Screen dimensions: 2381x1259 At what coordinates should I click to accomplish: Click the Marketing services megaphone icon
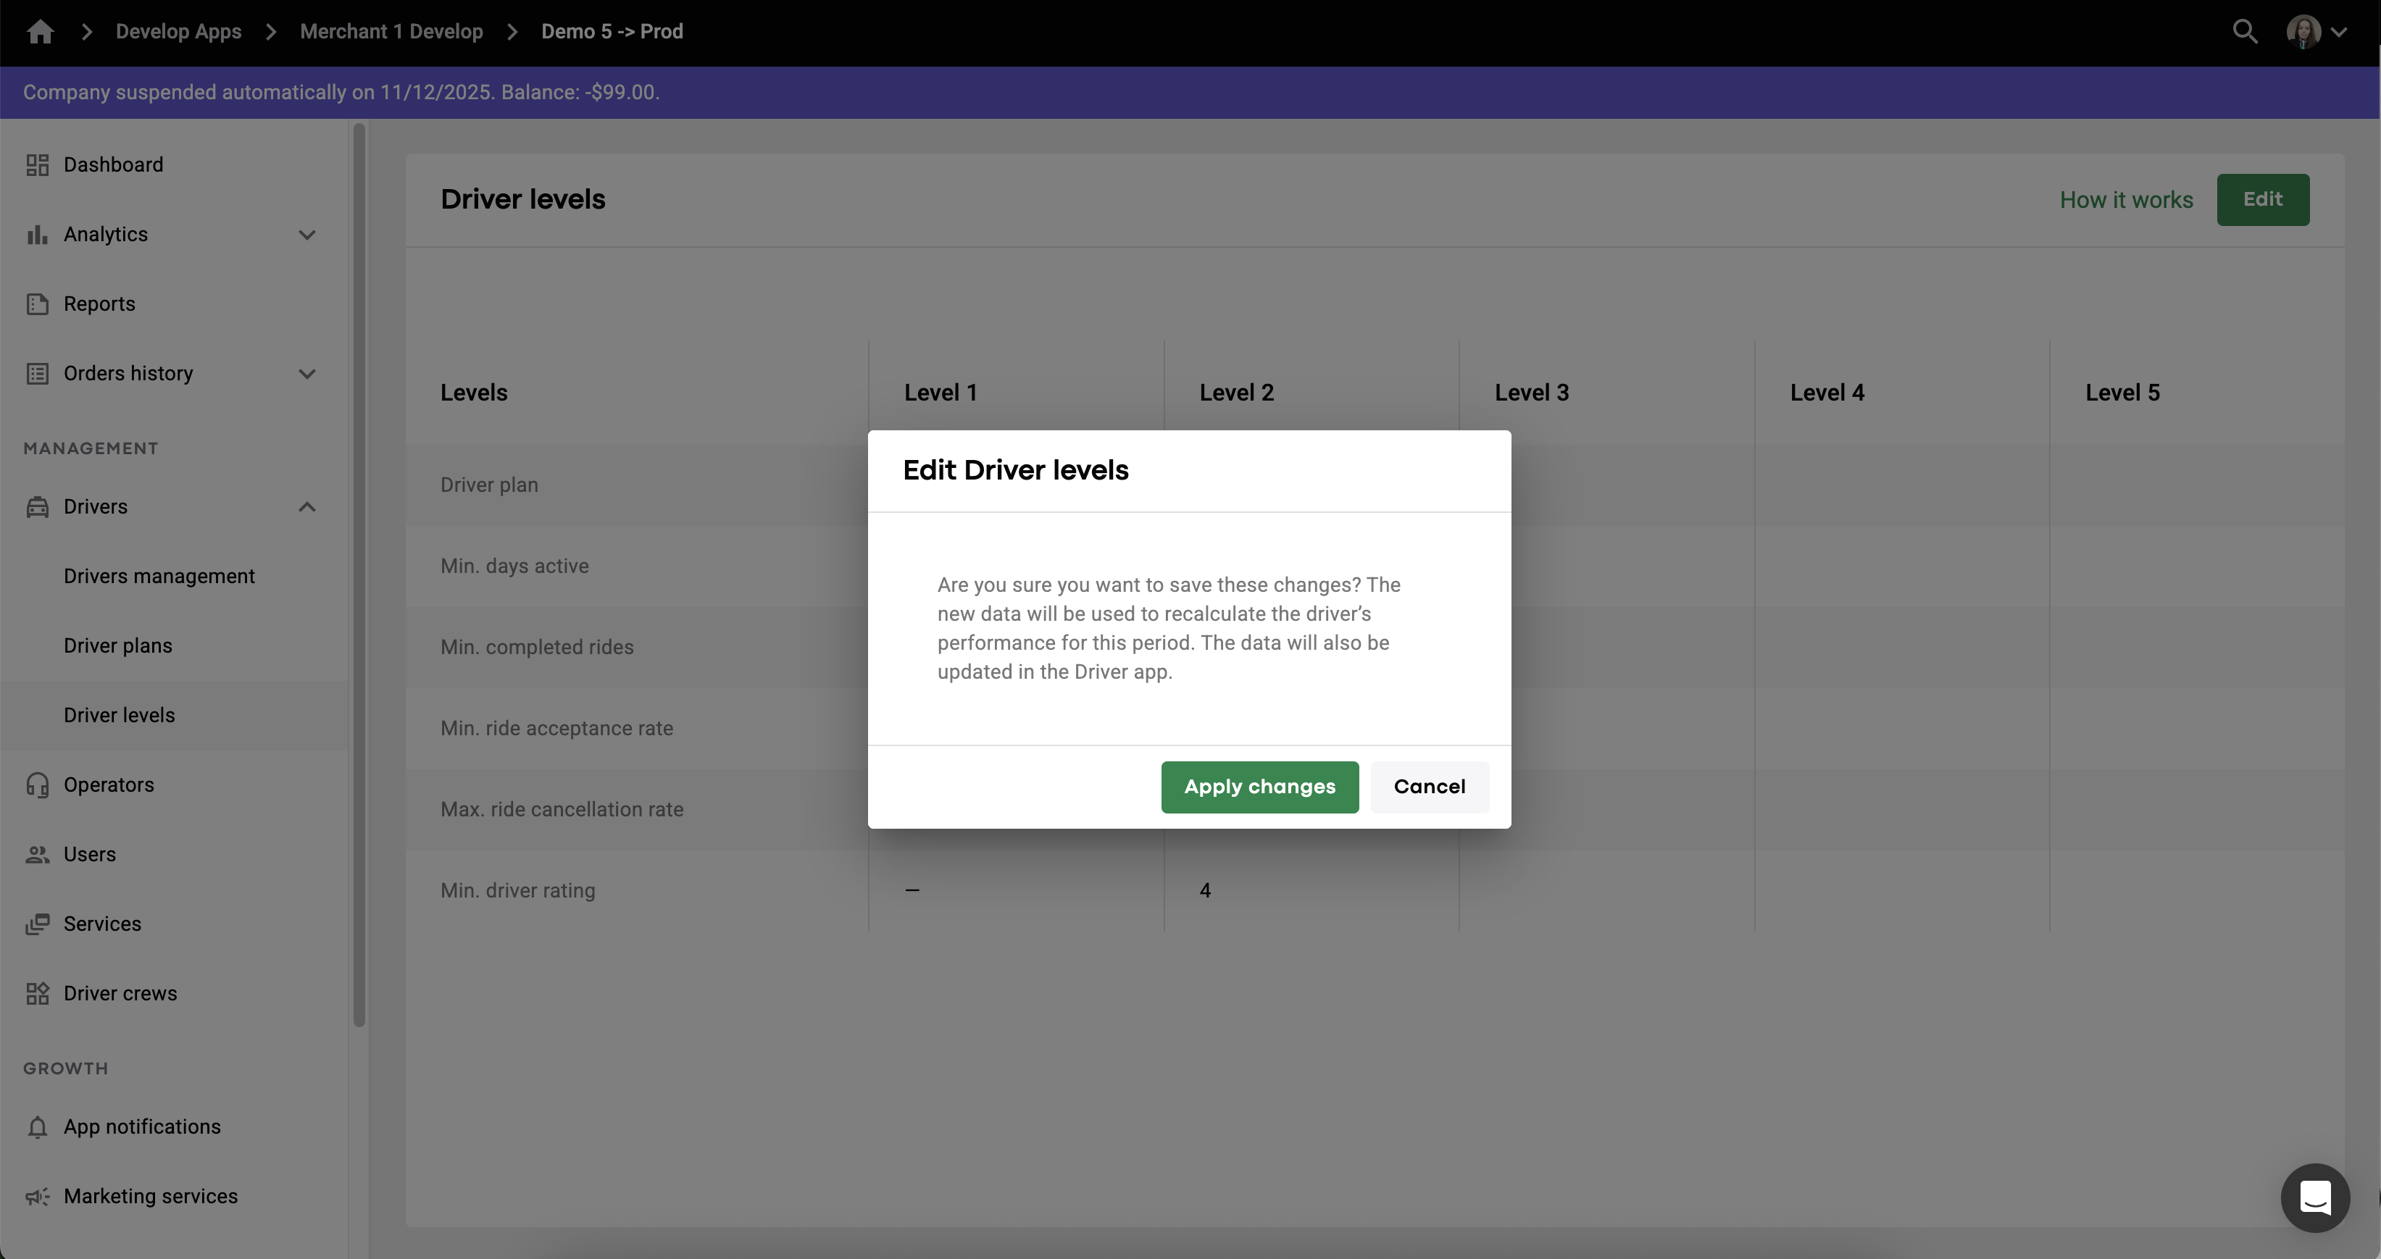pyautogui.click(x=37, y=1197)
